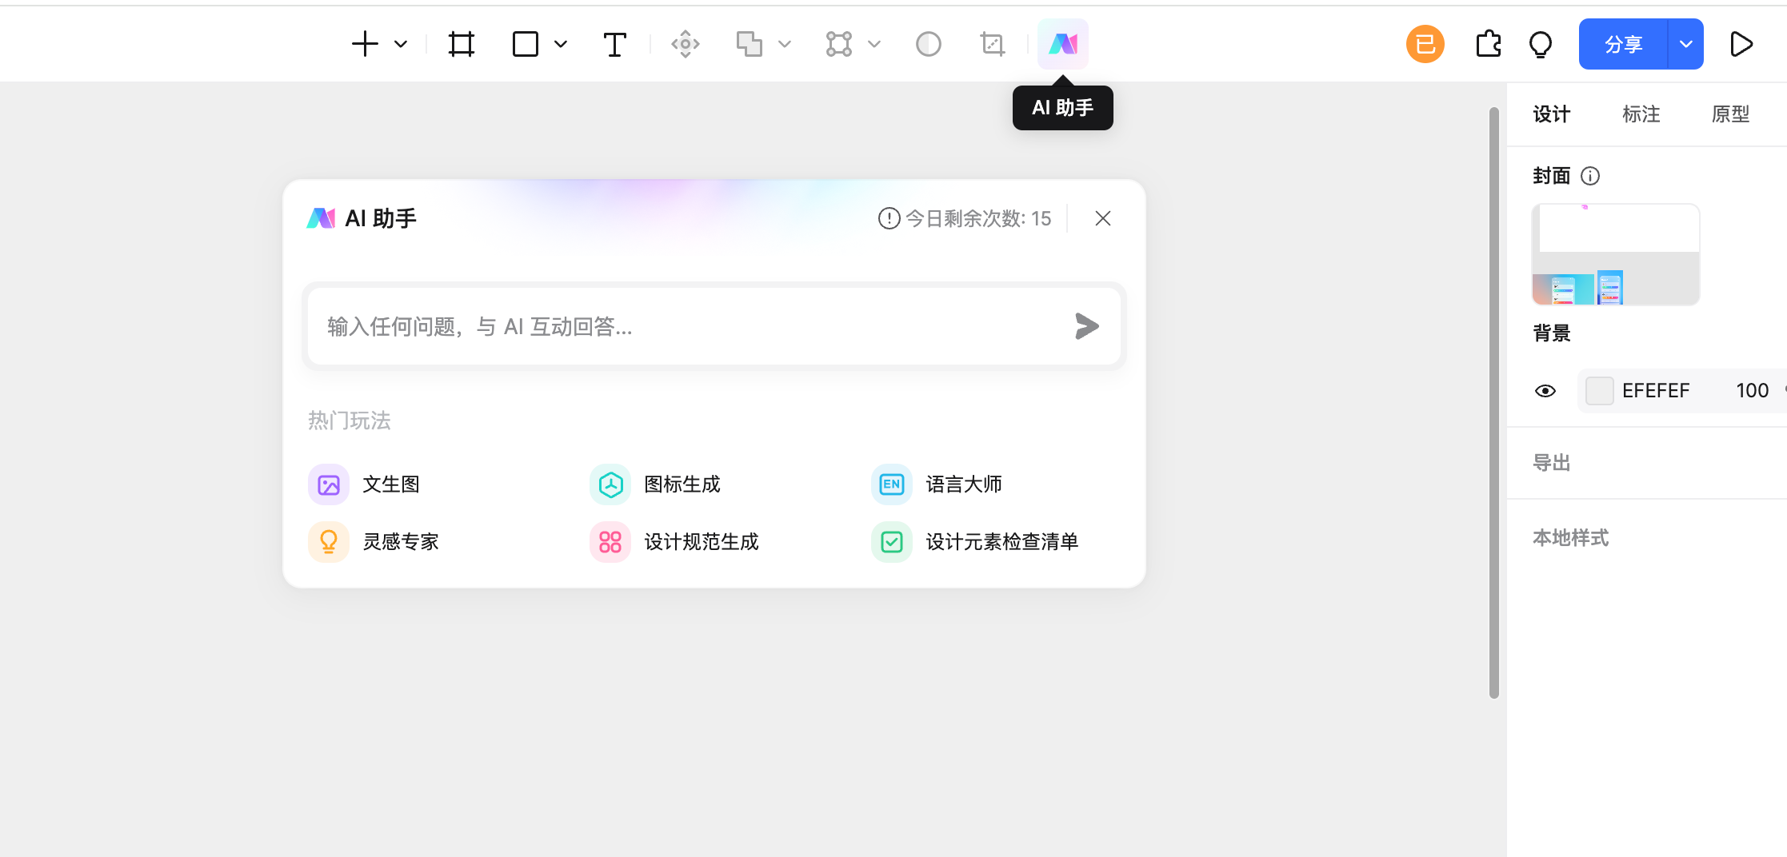Open the shape tool dropdown arrow

click(561, 44)
